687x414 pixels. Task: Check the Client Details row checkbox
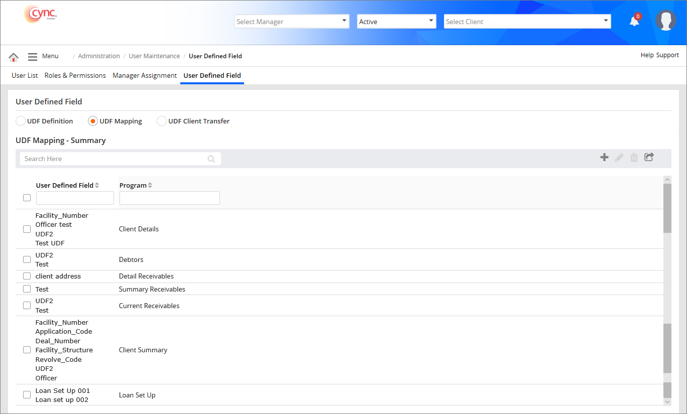27,229
